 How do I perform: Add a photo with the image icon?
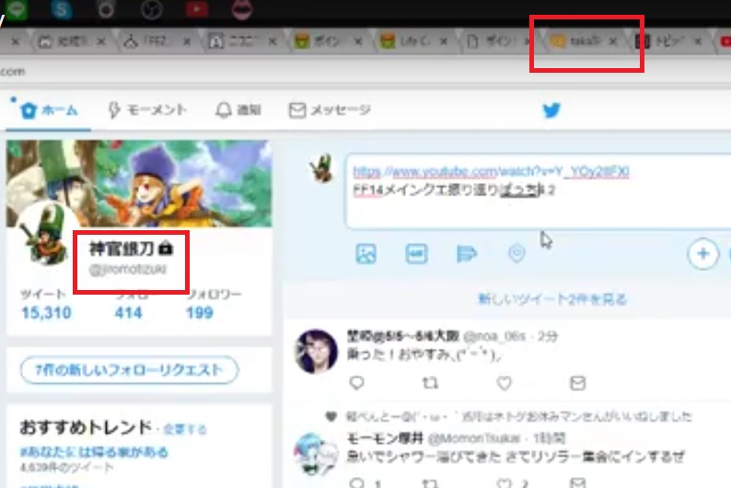tap(366, 254)
